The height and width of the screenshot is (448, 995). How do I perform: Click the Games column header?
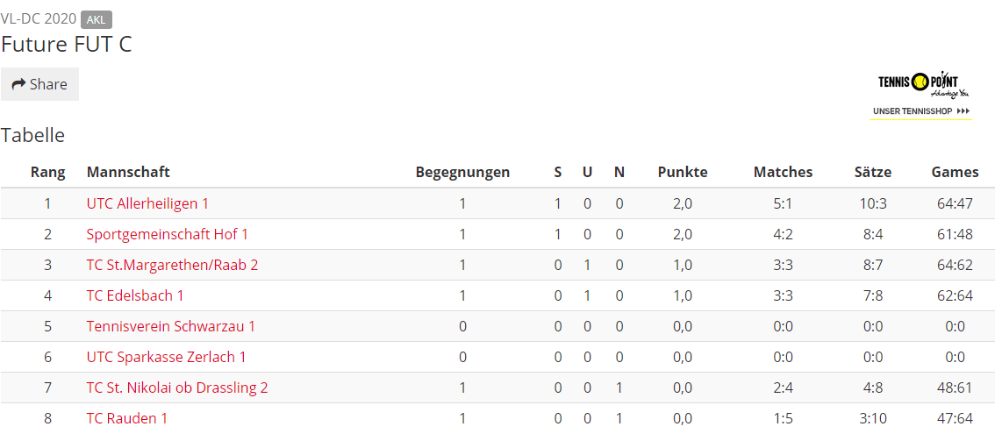click(955, 172)
